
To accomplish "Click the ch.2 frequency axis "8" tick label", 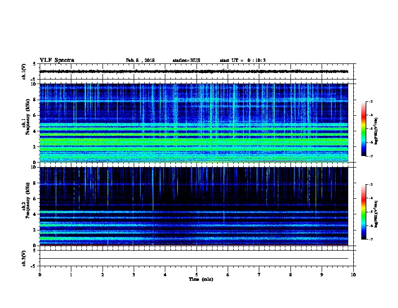I will tap(35, 183).
